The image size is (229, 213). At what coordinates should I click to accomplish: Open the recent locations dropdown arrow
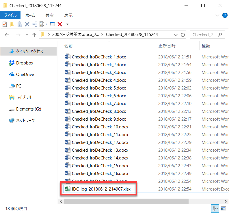(27, 35)
